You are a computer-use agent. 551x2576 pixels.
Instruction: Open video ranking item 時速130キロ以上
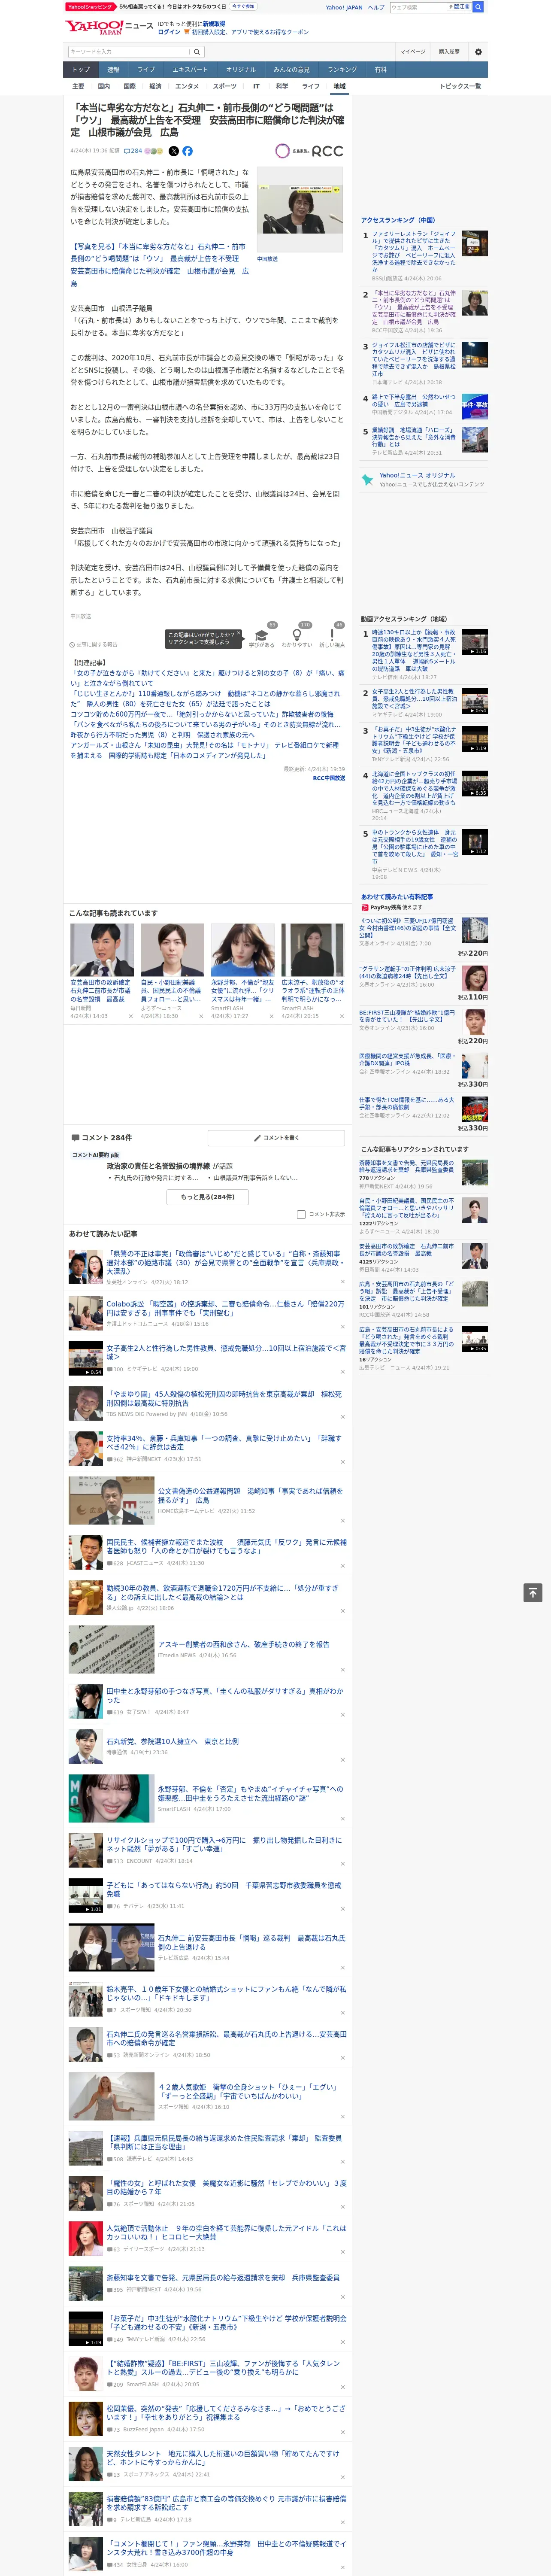pyautogui.click(x=414, y=650)
